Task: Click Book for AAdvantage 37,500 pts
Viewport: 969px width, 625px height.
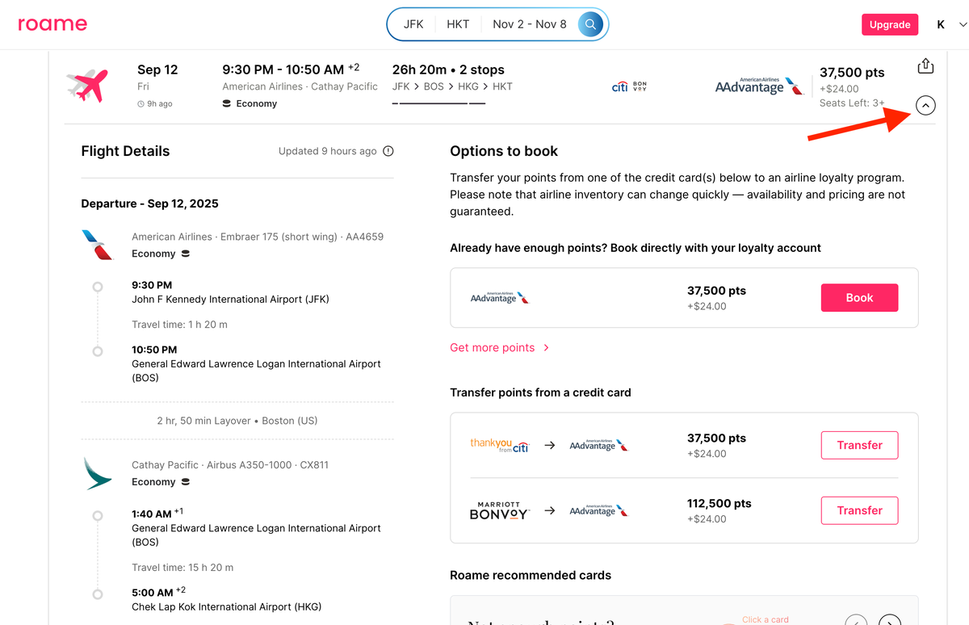Action: (x=859, y=298)
